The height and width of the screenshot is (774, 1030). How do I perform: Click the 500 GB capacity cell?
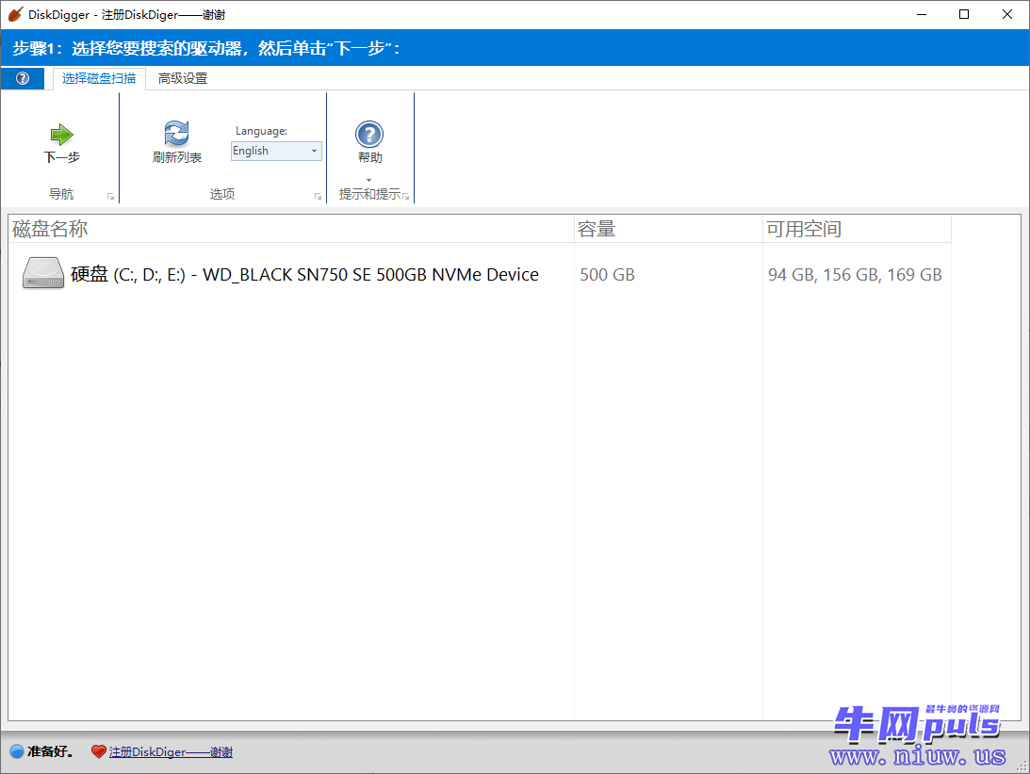click(607, 274)
